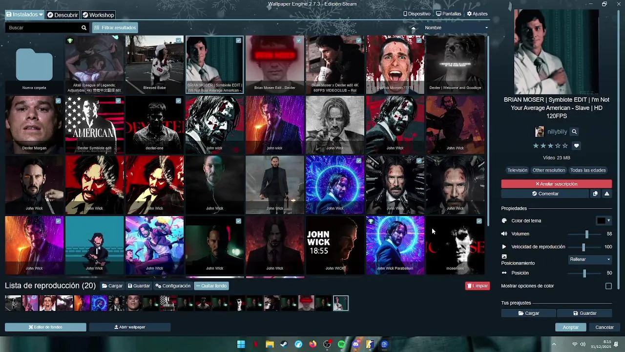625x352 pixels.
Task: Toggle checkbox on moser-one wallpaper
Action: tap(479, 221)
